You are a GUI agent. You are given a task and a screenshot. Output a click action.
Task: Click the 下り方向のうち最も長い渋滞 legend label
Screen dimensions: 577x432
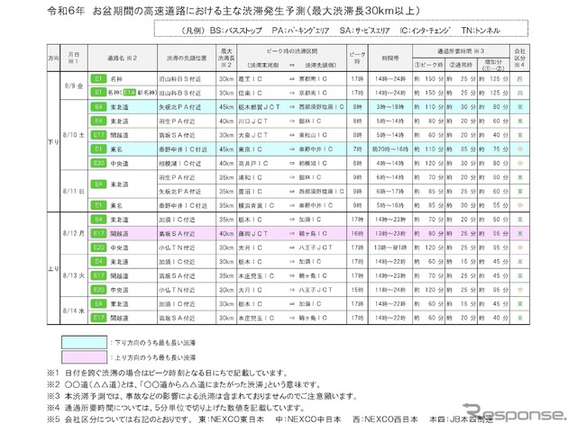[153, 342]
